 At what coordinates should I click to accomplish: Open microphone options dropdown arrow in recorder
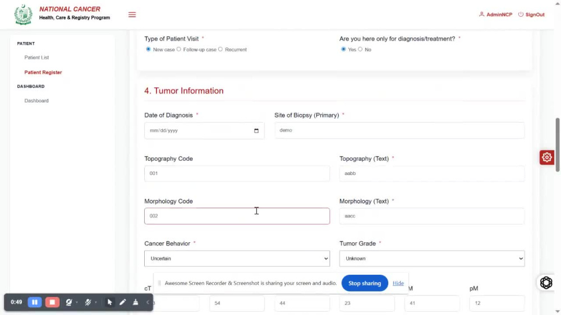click(96, 303)
